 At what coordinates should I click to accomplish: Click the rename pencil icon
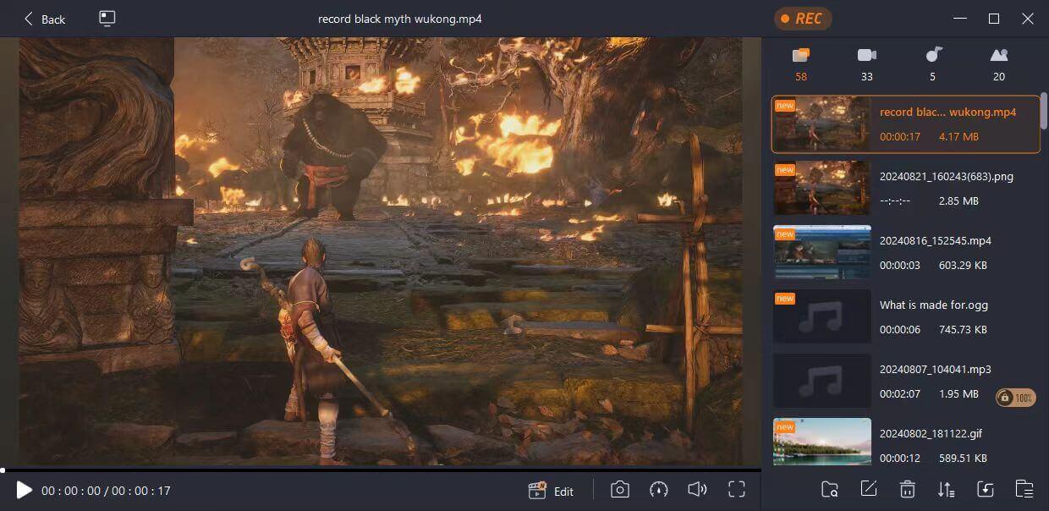(868, 489)
